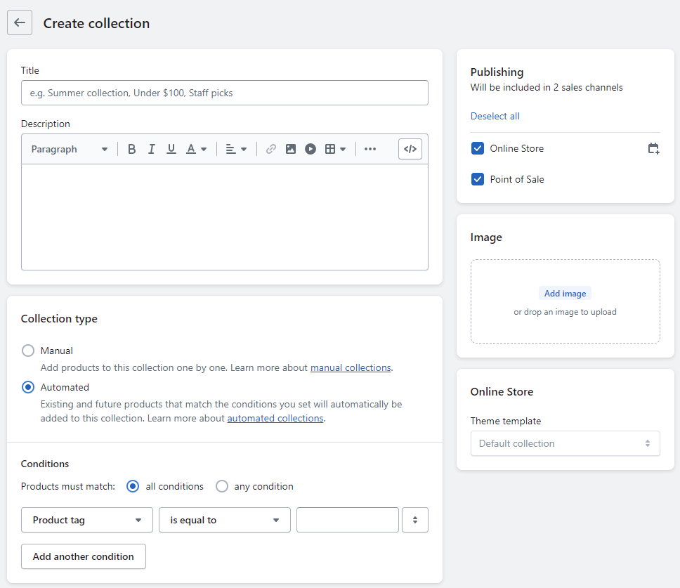This screenshot has width=680, height=588.
Task: Toggle underline formatting in description toolbar
Action: click(171, 149)
